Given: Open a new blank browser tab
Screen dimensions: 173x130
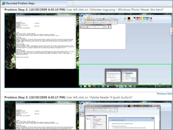Looking at the screenshot, I should (x=70, y=4).
